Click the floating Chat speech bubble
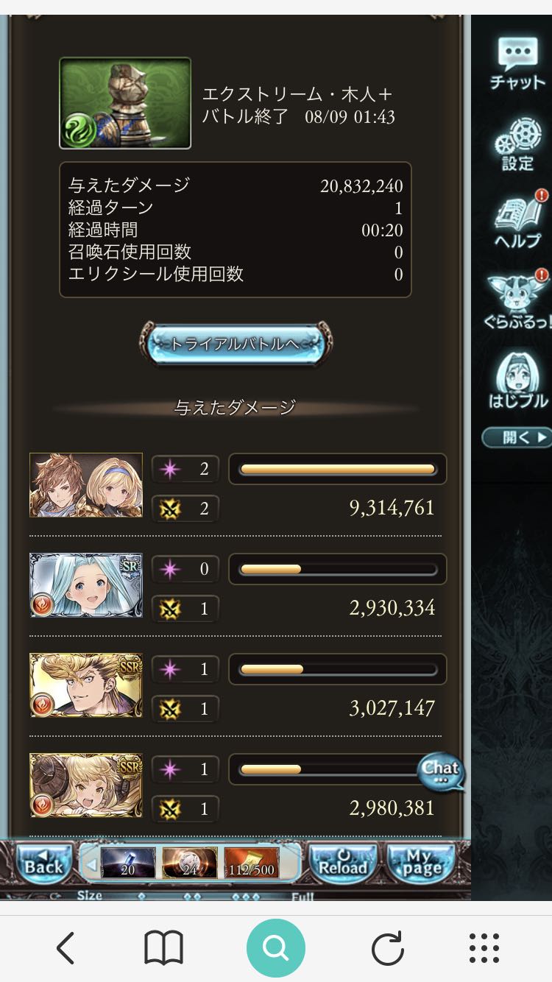The width and height of the screenshot is (552, 982). point(441,772)
